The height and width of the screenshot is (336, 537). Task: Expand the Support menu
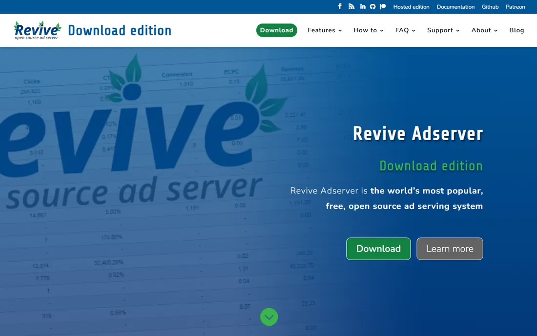click(x=443, y=30)
